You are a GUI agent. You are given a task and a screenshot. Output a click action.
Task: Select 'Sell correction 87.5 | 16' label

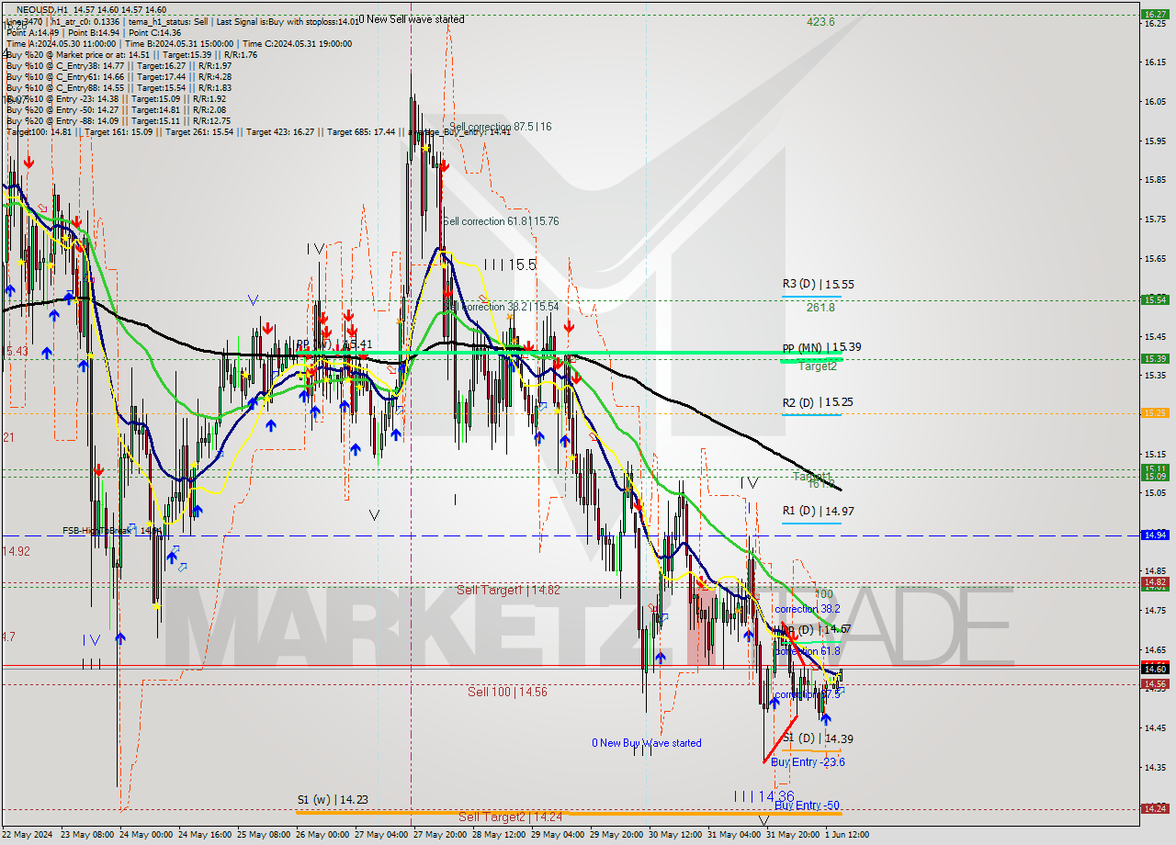point(501,127)
